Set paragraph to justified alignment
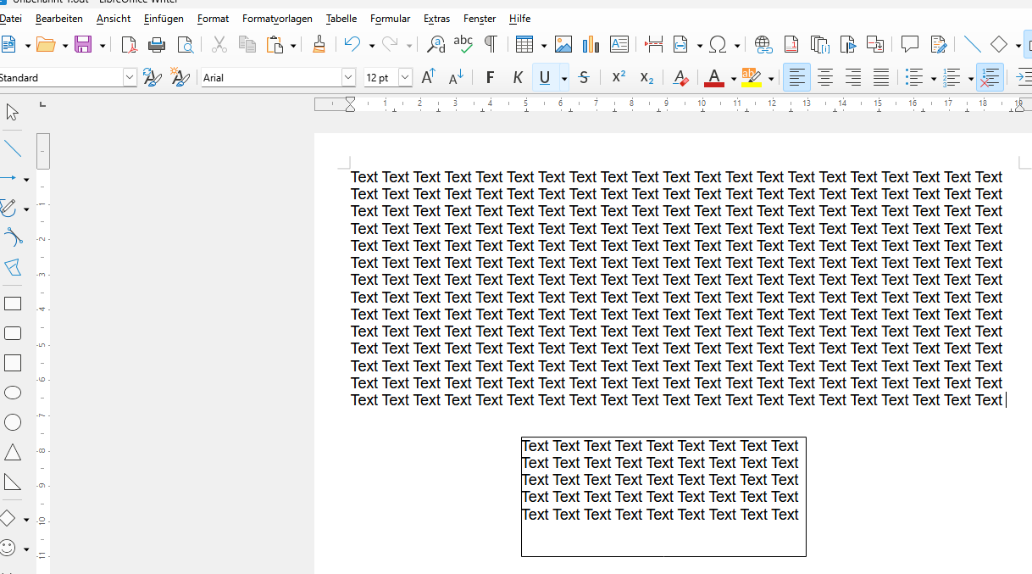The height and width of the screenshot is (574, 1032). pos(881,77)
